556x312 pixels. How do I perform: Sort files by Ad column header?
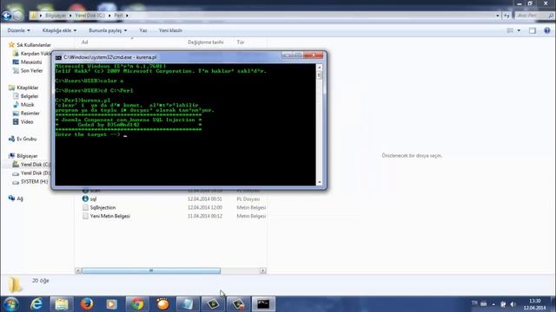coord(85,42)
